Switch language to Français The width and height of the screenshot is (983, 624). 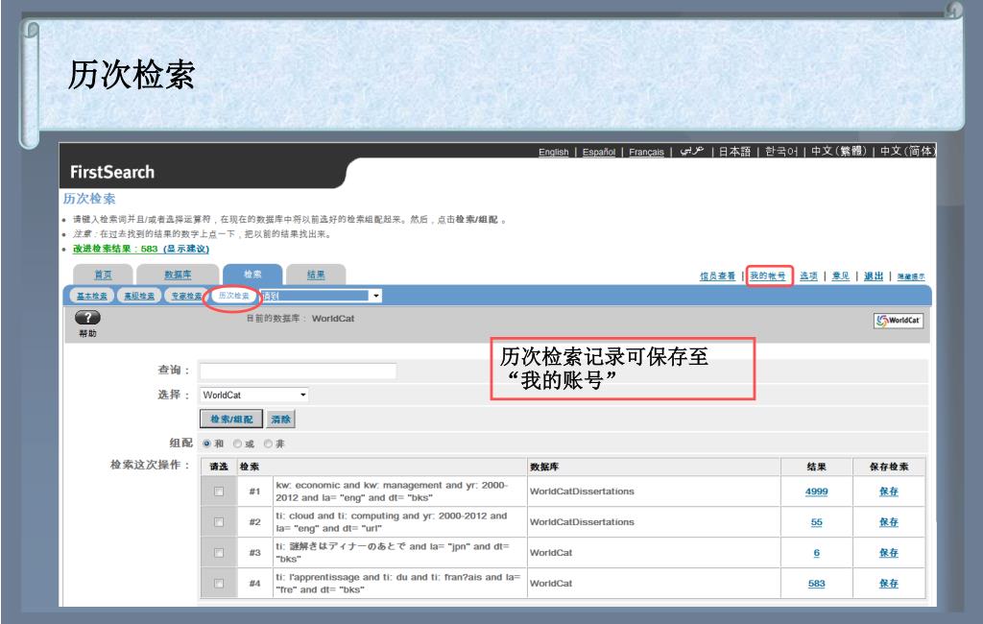coord(646,152)
